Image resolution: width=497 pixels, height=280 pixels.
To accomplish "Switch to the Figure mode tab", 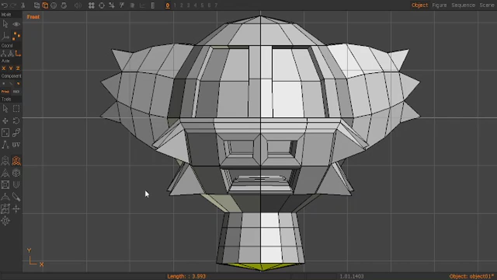I will pyautogui.click(x=439, y=5).
